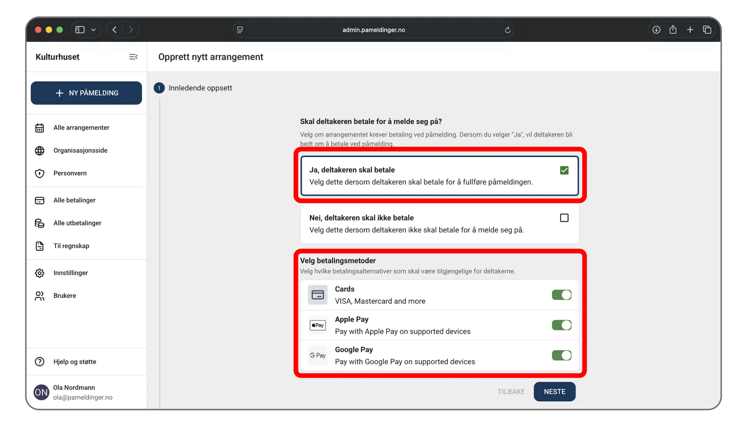Click the browser reload page icon

507,30
